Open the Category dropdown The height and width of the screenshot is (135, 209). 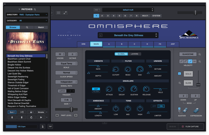(27, 21)
